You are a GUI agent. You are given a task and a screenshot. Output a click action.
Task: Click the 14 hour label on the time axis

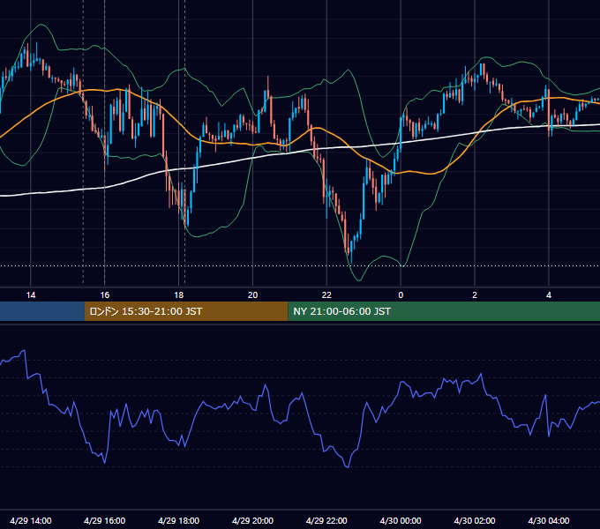[x=31, y=295]
